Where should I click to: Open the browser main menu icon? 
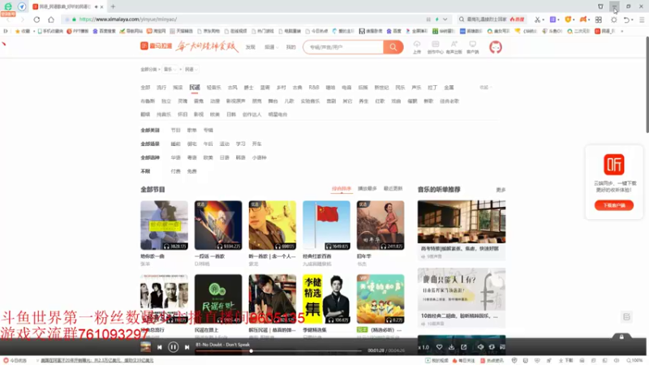coord(642,19)
